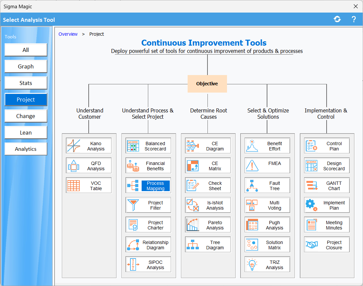
Task: Click the Project Filter funnel icon
Action: click(x=133, y=205)
